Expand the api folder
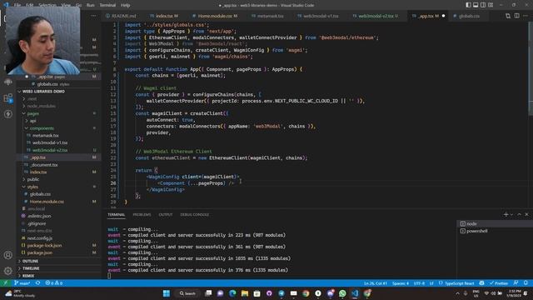 point(58,121)
